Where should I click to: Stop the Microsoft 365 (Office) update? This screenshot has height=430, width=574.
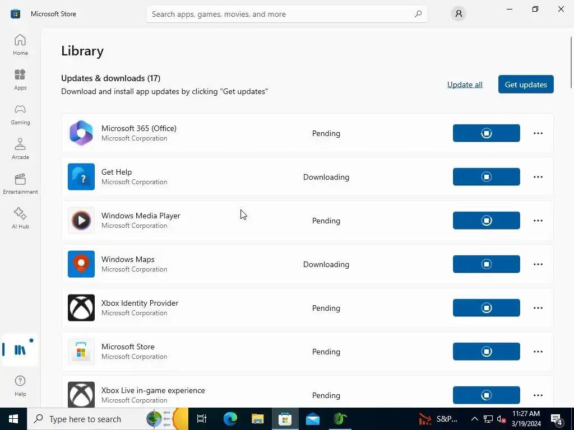coord(486,133)
